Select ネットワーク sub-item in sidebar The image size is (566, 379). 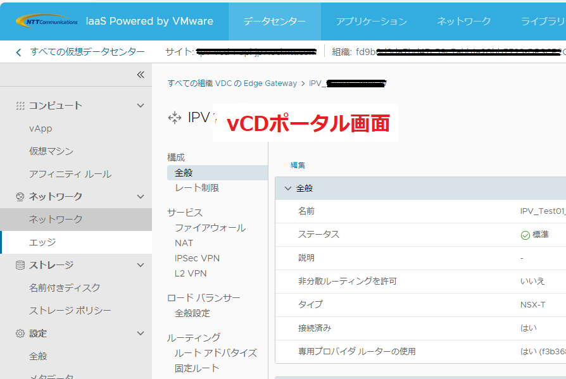tap(76, 220)
